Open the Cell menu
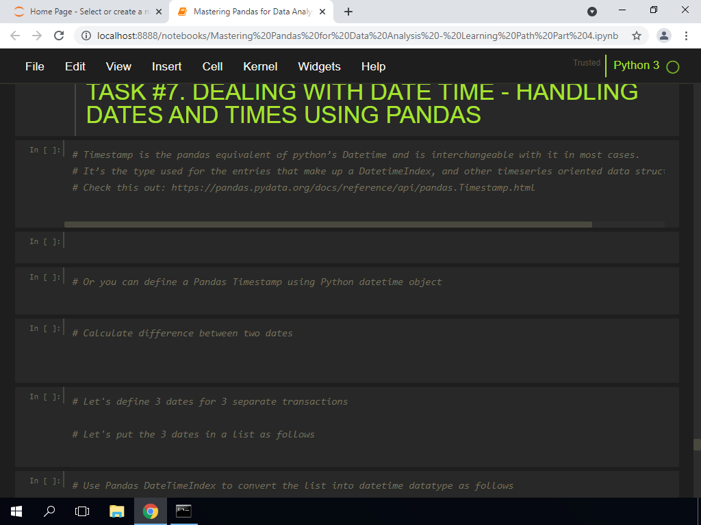The image size is (701, 525). pos(212,66)
